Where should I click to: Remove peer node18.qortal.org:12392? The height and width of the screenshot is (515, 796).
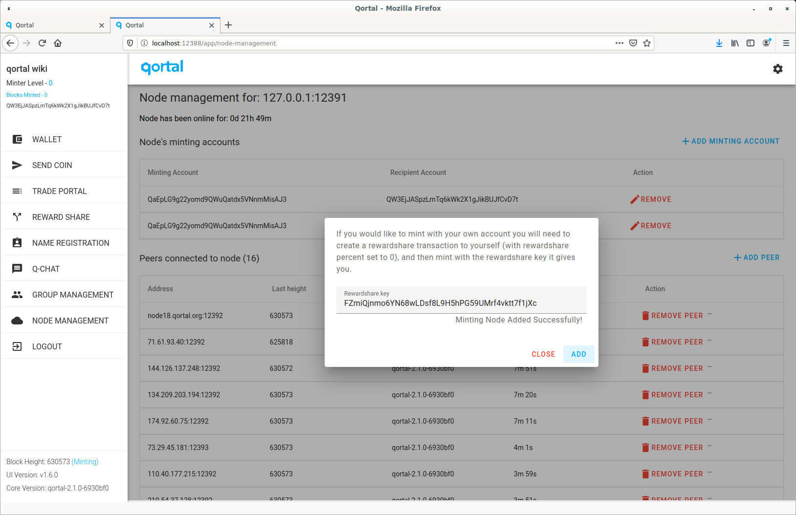tap(672, 316)
